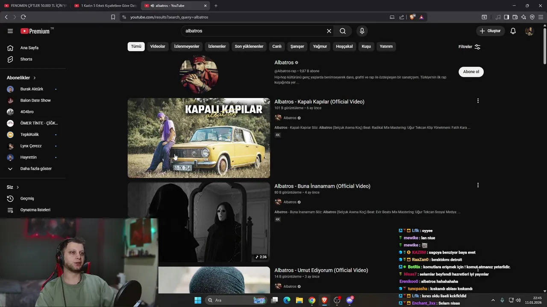
Task: Open the new browser tab plus button
Action: [x=216, y=6]
